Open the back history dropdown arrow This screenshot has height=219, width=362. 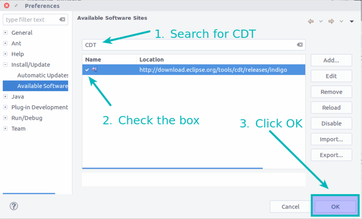[321, 21]
